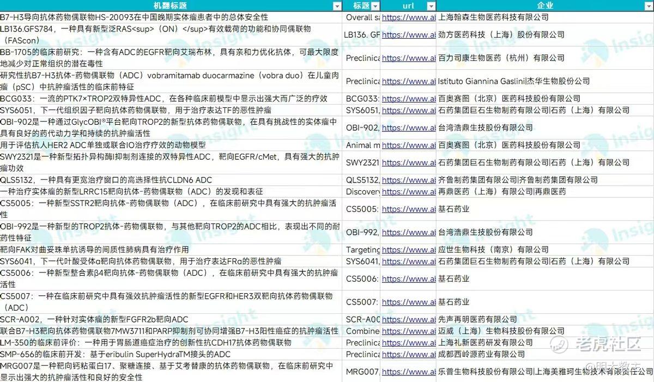
Task: Select the 标题 cell 'Discovery'
Action: pos(362,192)
